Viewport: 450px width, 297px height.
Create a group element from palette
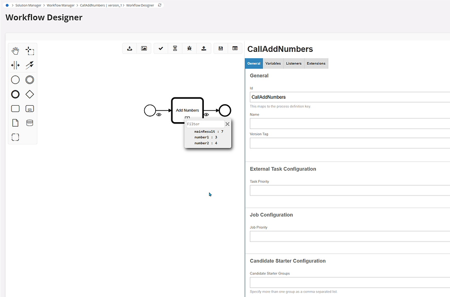pyautogui.click(x=15, y=137)
